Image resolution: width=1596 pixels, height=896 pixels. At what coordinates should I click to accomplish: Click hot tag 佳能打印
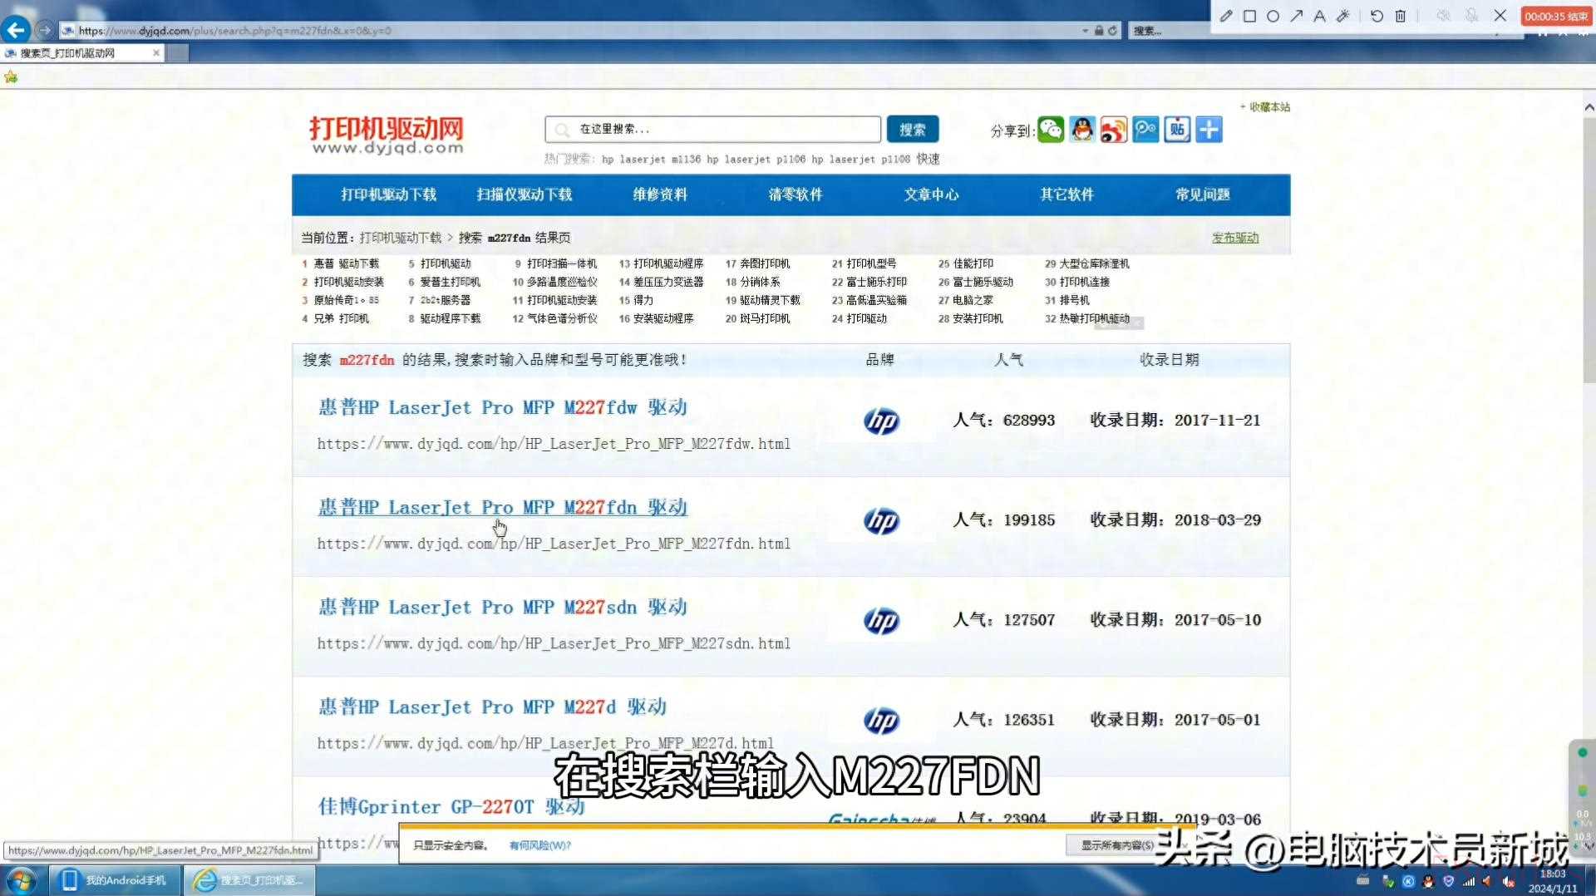click(973, 263)
